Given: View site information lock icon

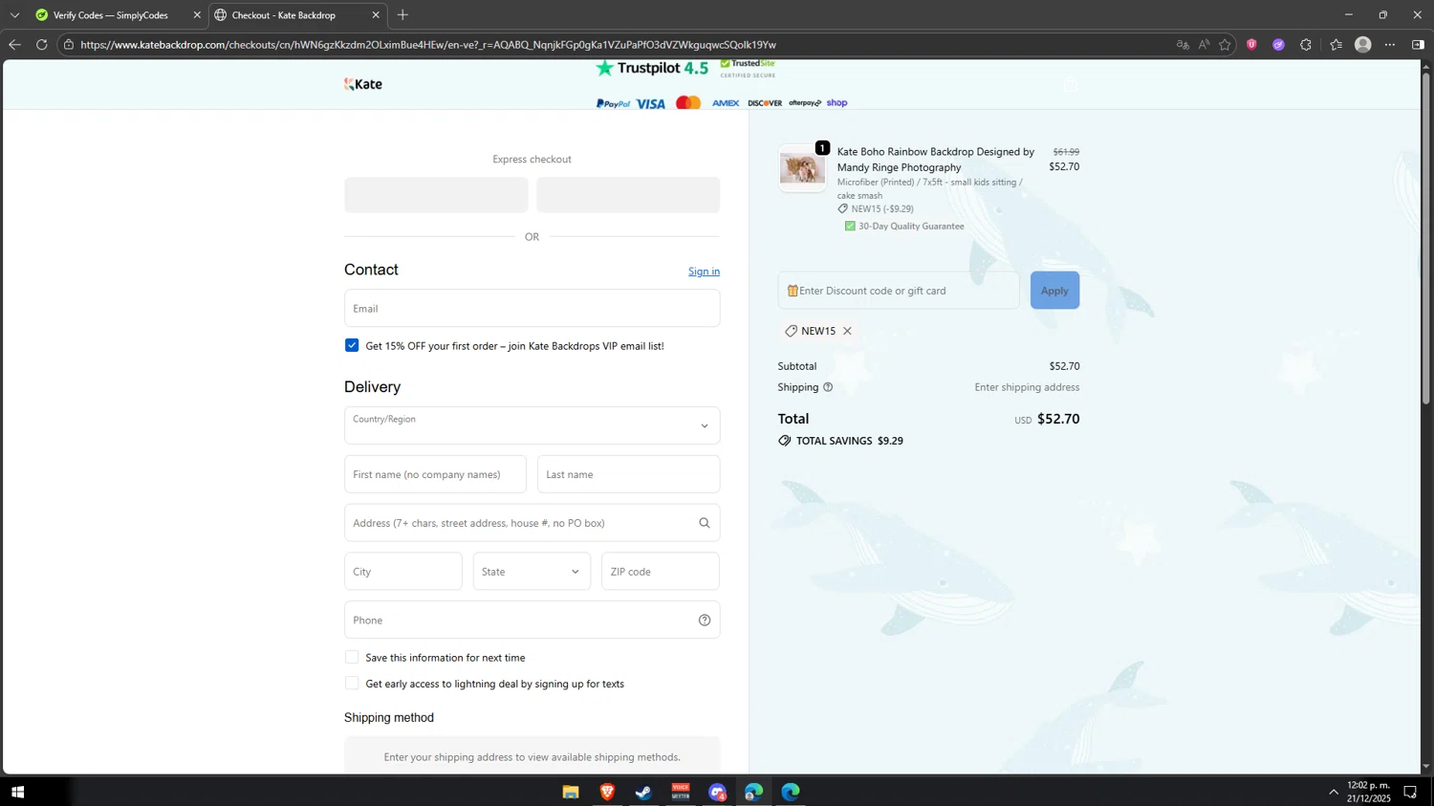Looking at the screenshot, I should point(69,45).
